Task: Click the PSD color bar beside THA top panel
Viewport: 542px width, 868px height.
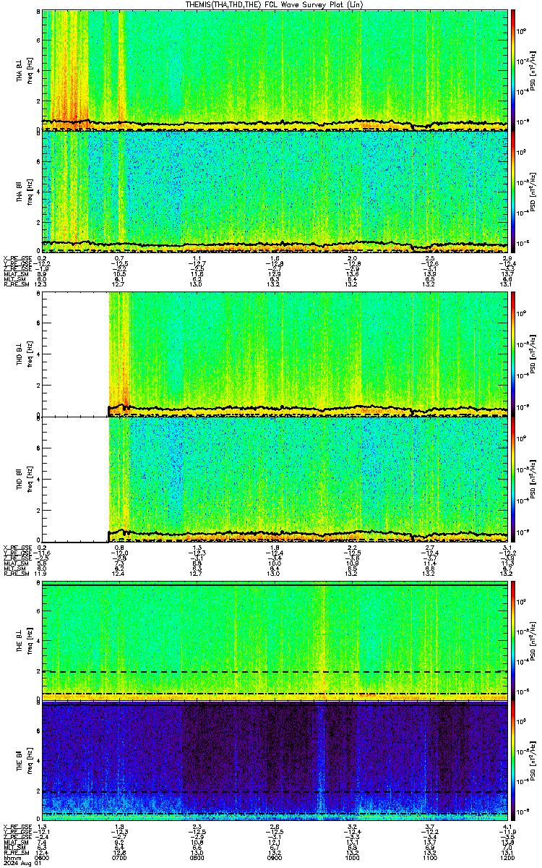Action: click(x=513, y=69)
